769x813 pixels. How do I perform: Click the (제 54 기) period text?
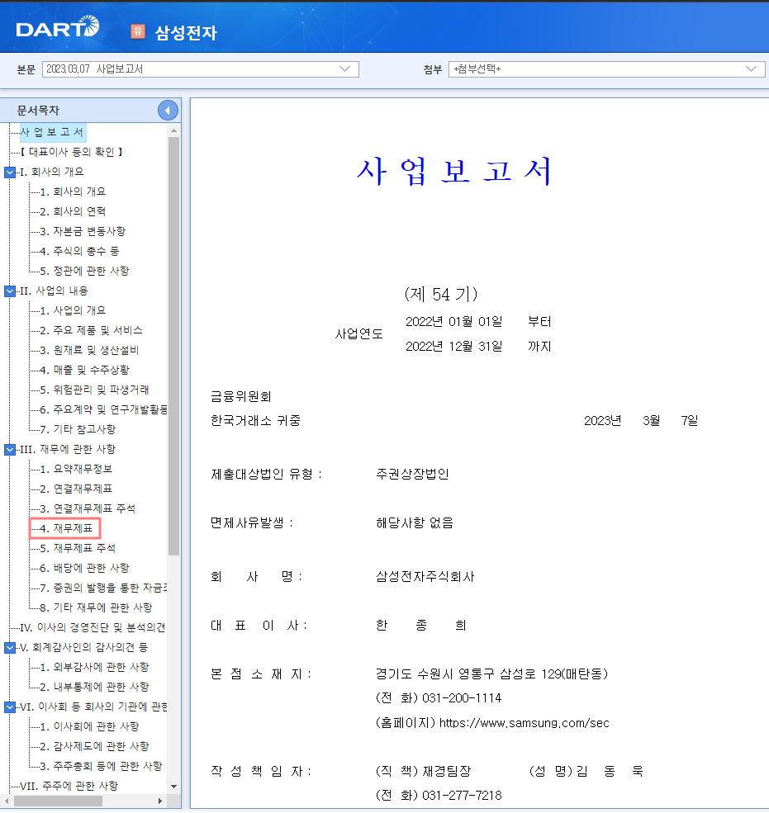tap(441, 295)
